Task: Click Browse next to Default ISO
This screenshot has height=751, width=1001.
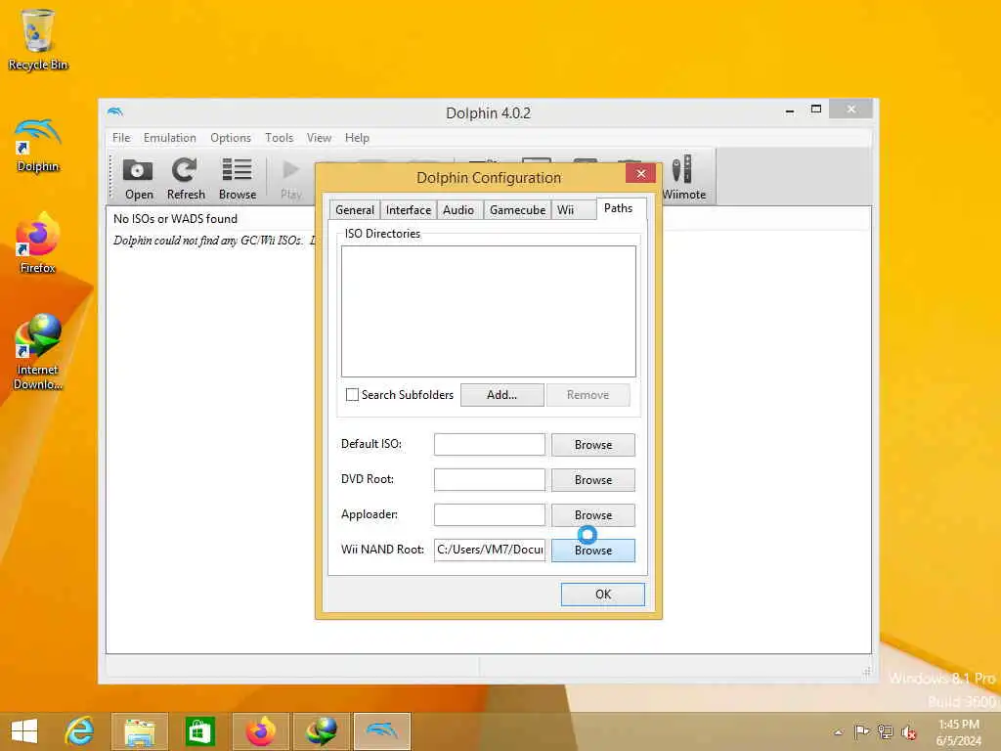Action: [593, 445]
